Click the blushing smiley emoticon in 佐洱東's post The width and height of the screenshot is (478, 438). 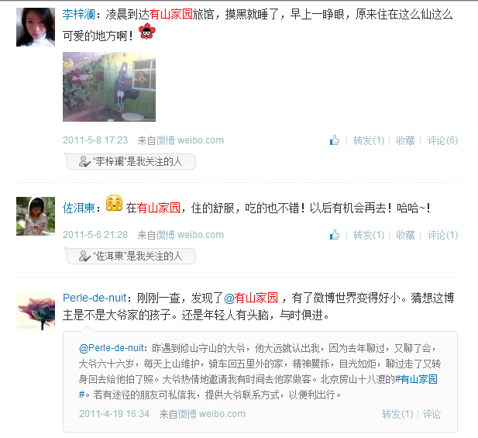coord(115,203)
